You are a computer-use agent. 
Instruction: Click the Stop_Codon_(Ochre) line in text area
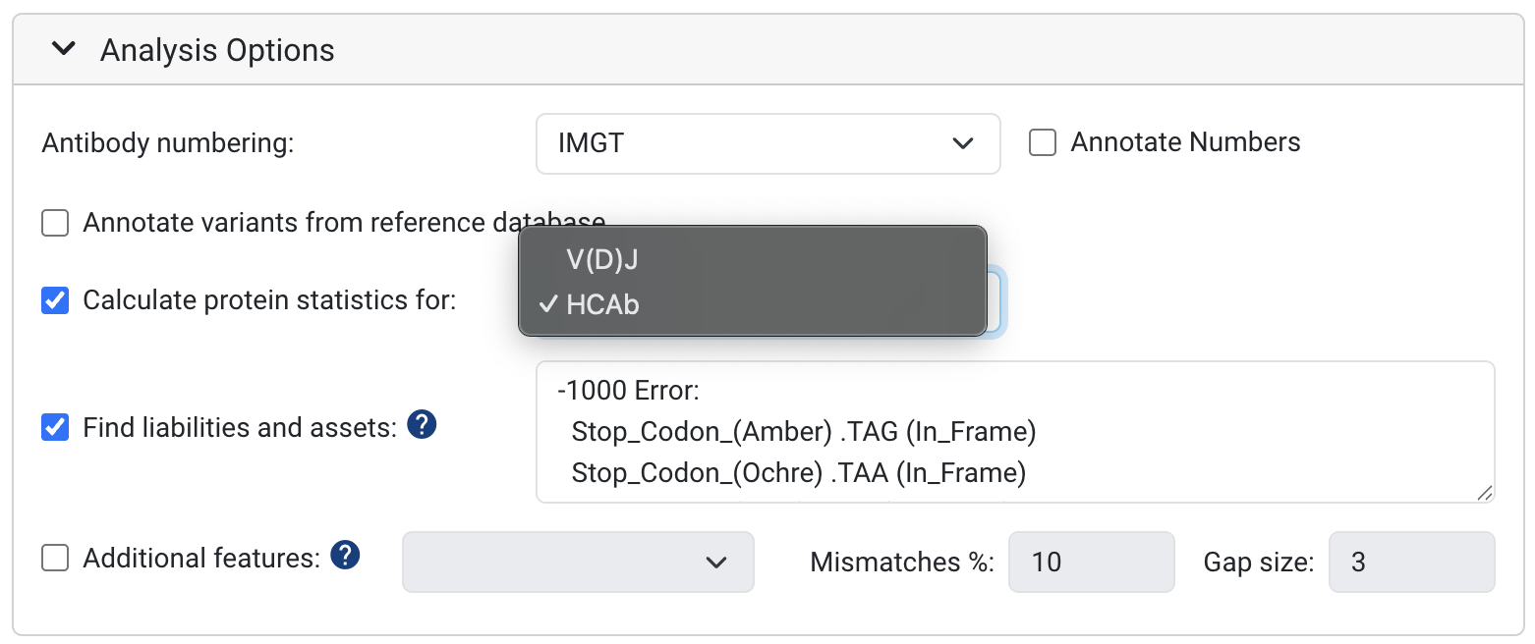[798, 473]
